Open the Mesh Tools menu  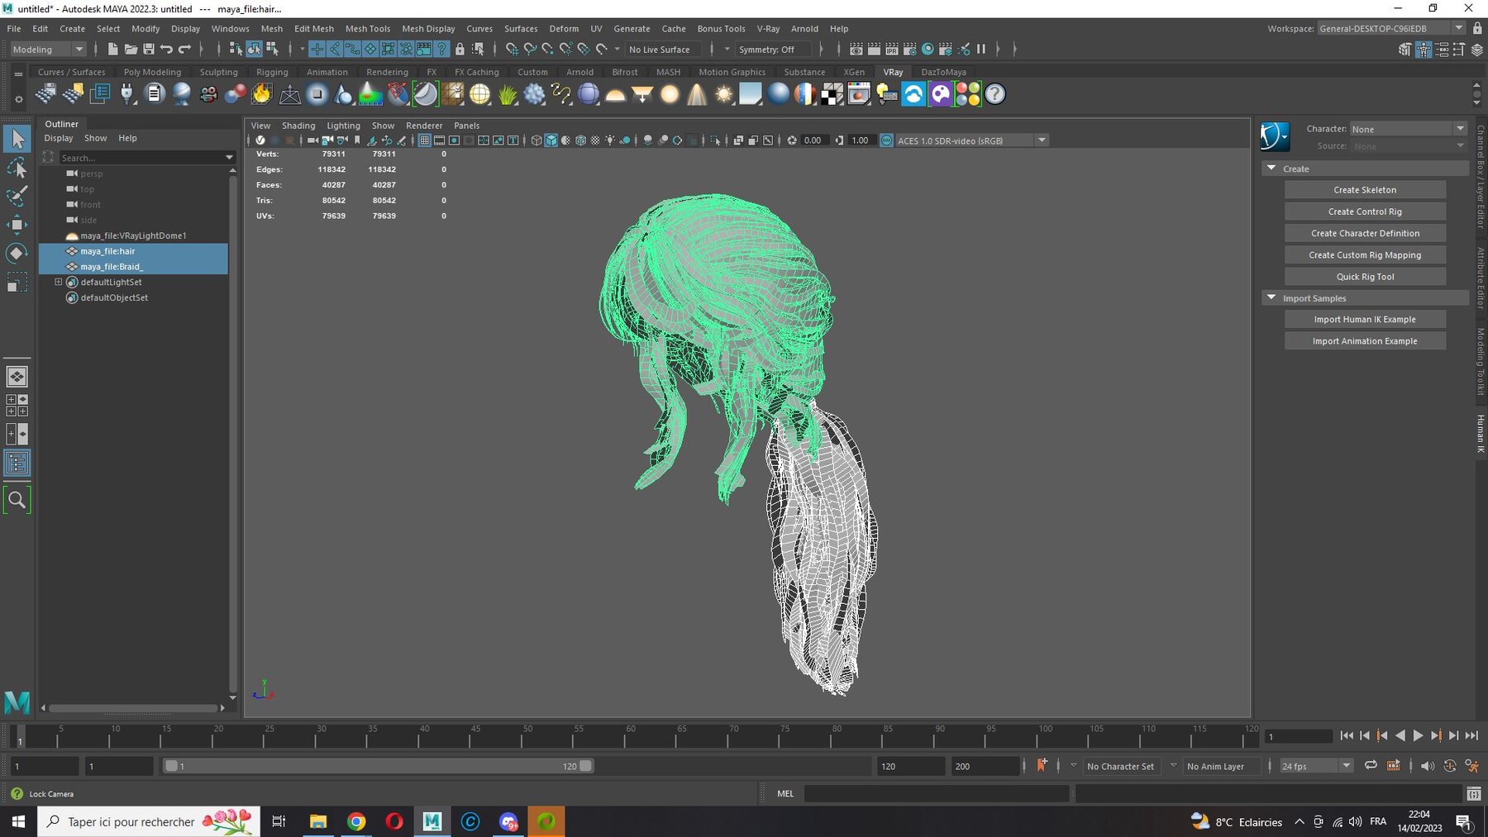(x=367, y=28)
